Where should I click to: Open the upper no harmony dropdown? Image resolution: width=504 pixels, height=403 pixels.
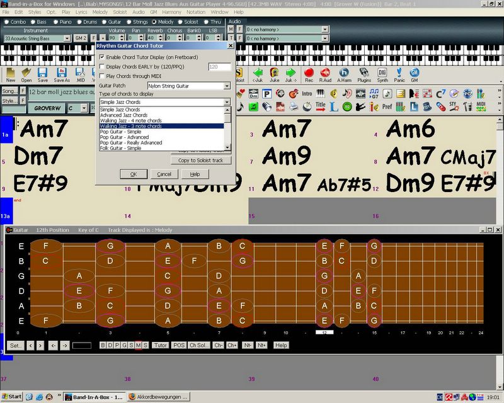(x=325, y=29)
